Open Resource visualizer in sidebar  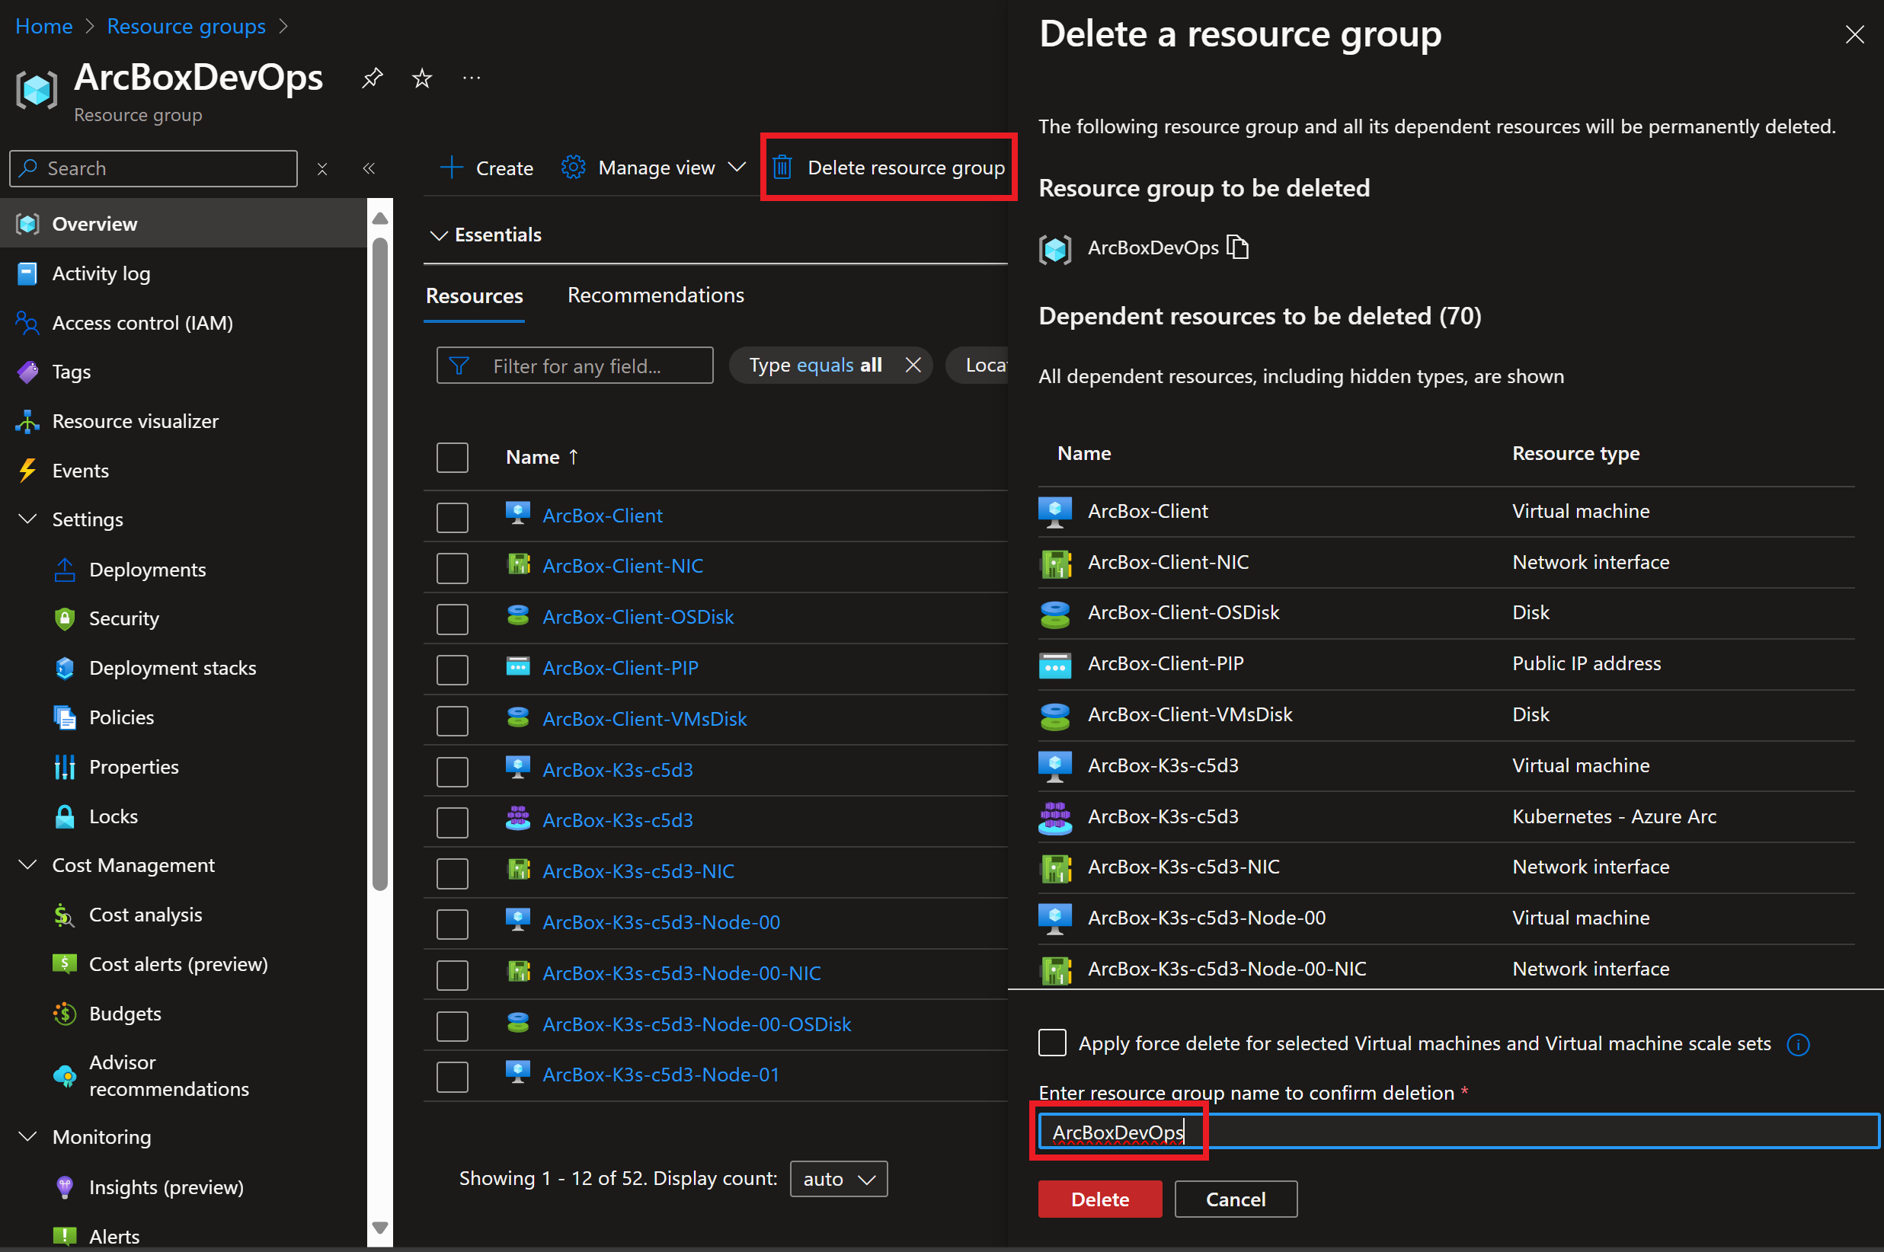[x=135, y=421]
